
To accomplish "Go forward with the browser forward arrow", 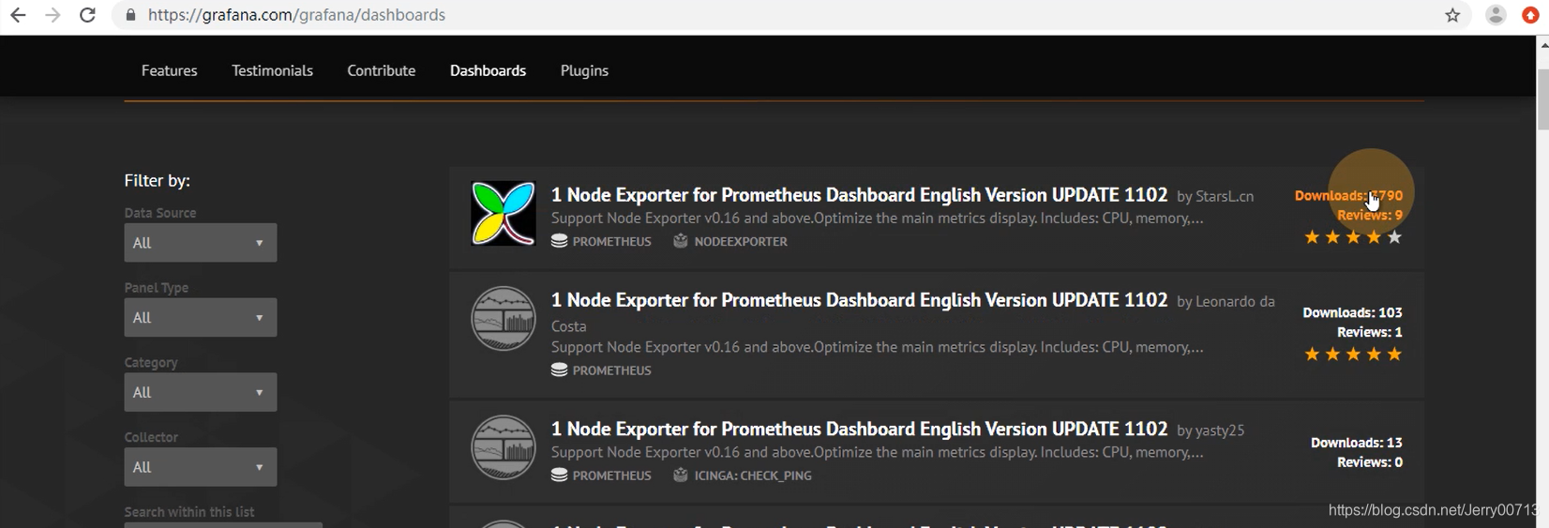I will coord(53,15).
